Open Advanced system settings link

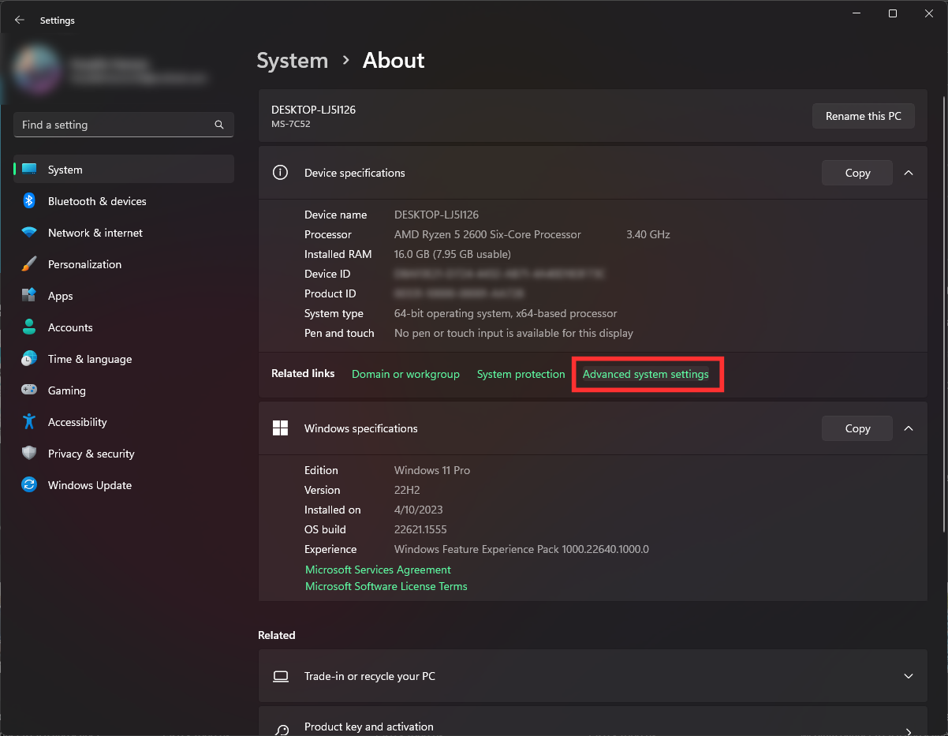[x=645, y=374]
